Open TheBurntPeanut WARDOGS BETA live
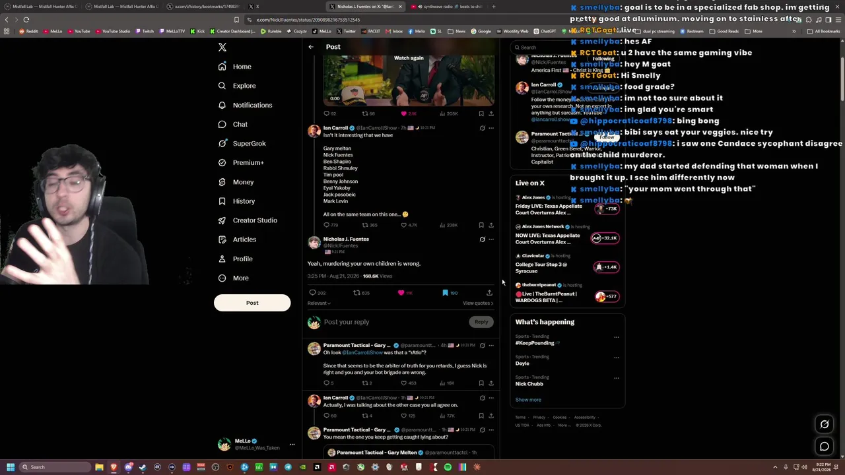Image resolution: width=845 pixels, height=475 pixels. [566, 294]
